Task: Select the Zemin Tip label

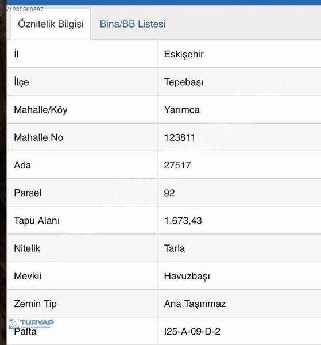Action: 35,304
